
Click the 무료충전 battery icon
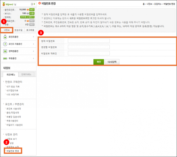[5, 58]
